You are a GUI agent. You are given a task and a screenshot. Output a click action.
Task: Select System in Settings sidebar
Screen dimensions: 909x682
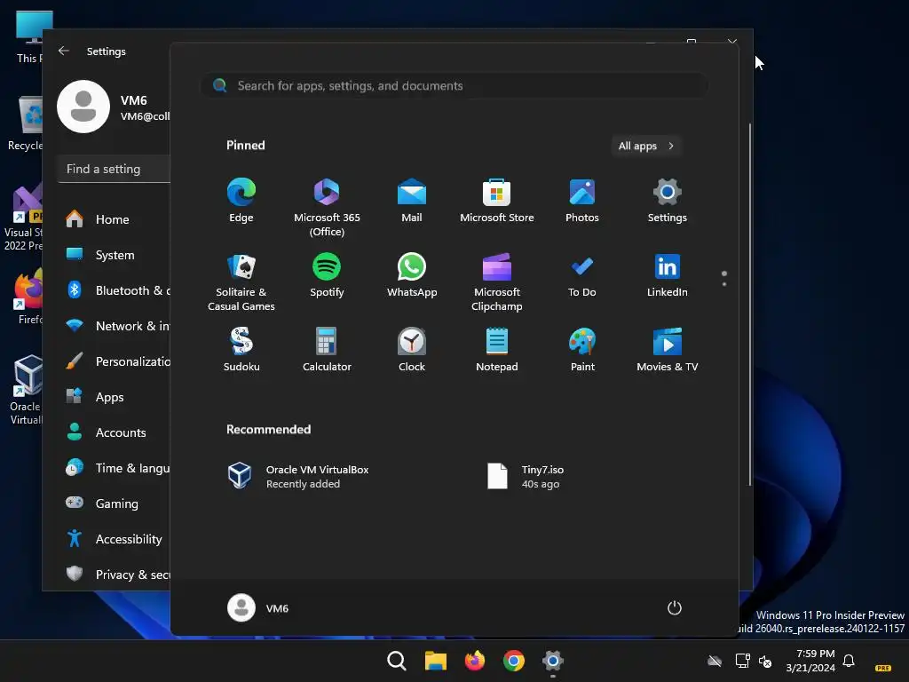point(115,255)
